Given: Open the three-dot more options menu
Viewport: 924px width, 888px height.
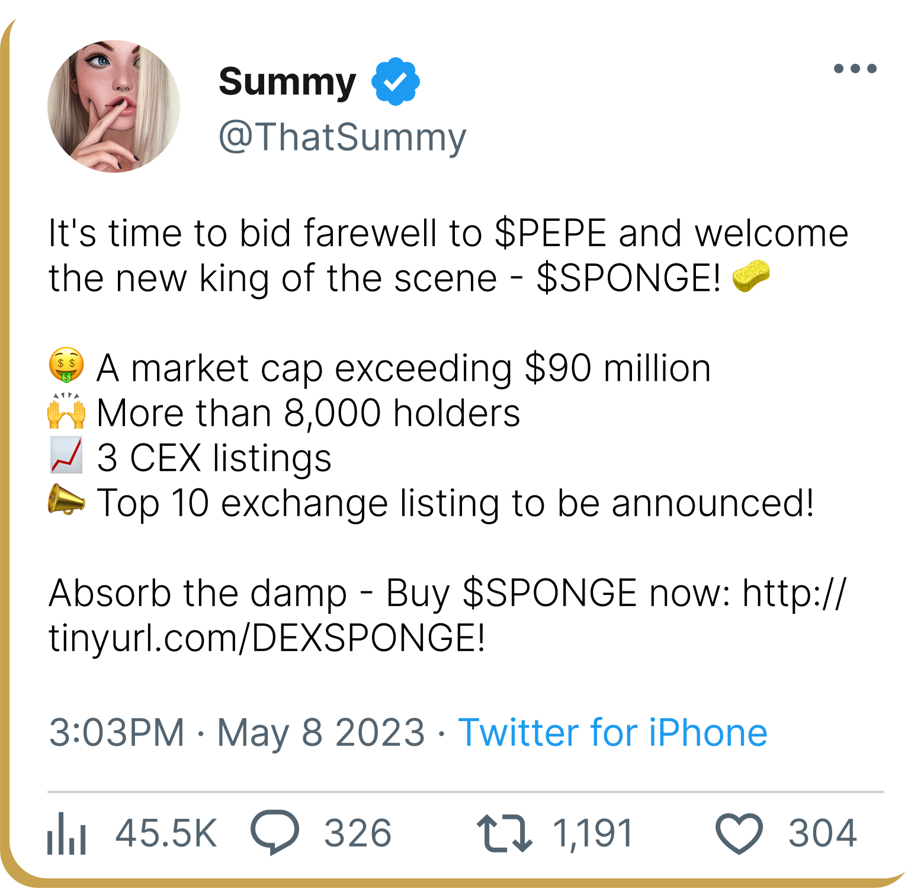Looking at the screenshot, I should 855,69.
